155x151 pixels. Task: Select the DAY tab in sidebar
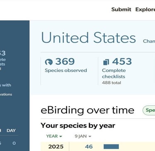coord(11,130)
